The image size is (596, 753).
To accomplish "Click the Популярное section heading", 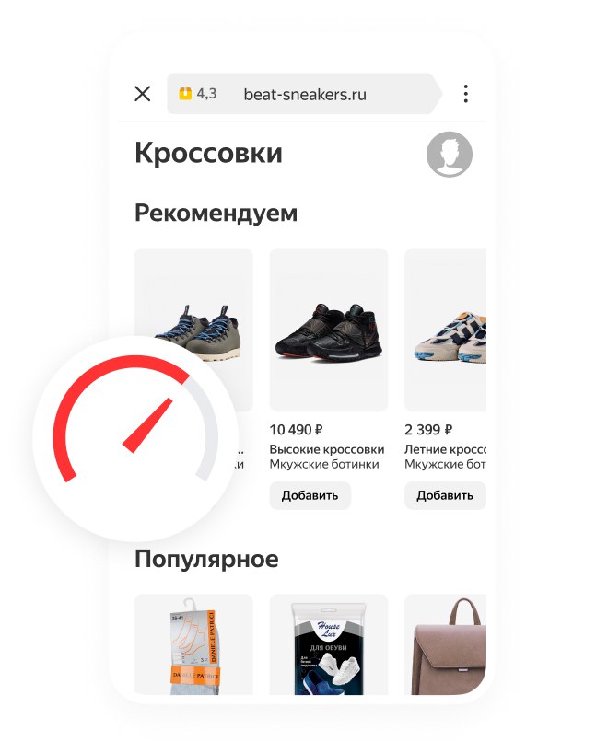I will pos(206,560).
